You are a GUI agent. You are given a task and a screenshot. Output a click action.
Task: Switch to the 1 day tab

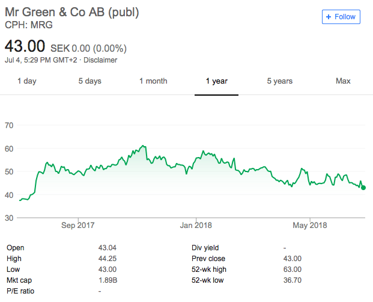(x=27, y=81)
